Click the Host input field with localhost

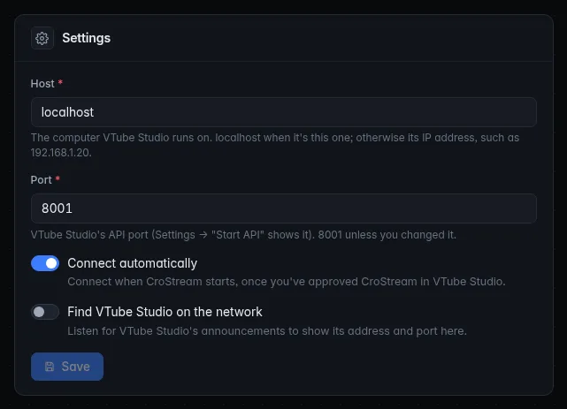click(283, 112)
